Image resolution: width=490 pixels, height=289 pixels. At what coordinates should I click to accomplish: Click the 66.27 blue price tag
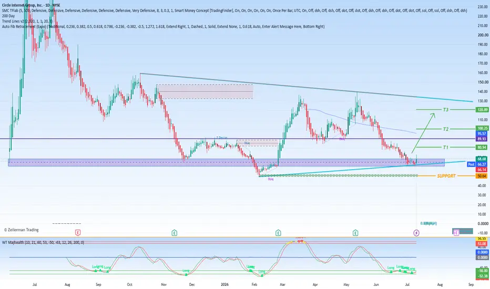(x=482, y=164)
